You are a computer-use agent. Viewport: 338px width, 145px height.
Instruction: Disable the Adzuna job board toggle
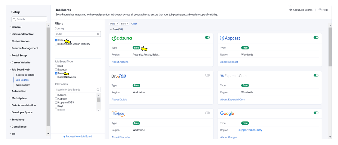point(207,38)
